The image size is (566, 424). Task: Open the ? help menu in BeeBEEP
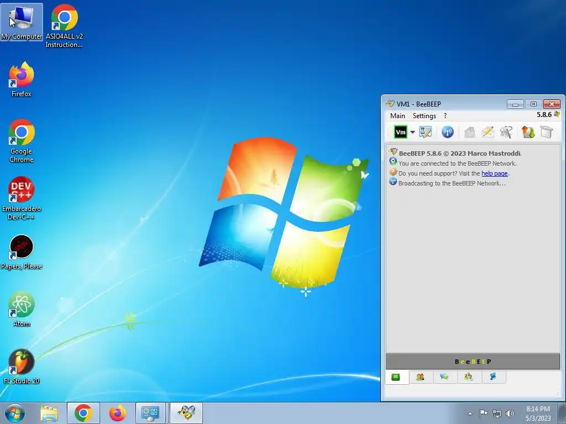(445, 116)
